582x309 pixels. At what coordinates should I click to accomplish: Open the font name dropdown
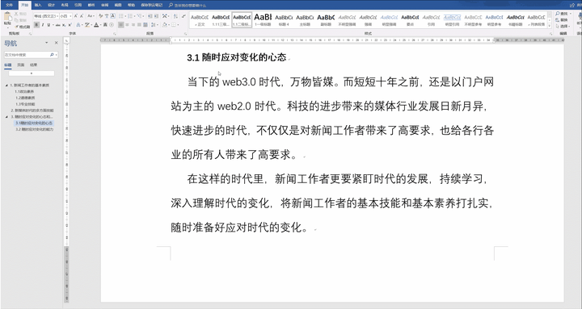click(57, 16)
